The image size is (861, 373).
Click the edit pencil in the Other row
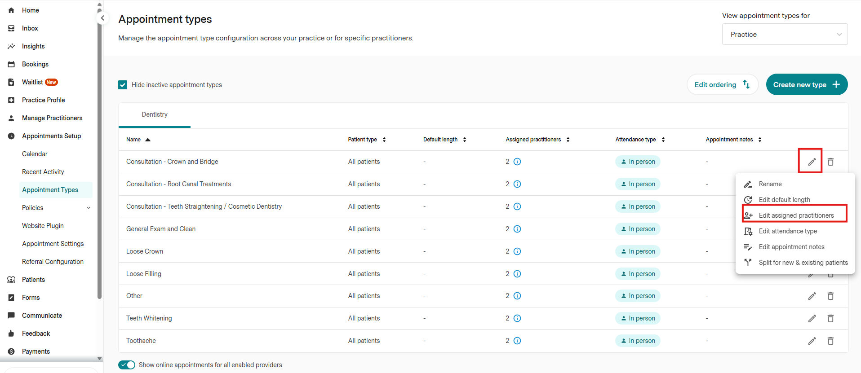click(x=812, y=296)
